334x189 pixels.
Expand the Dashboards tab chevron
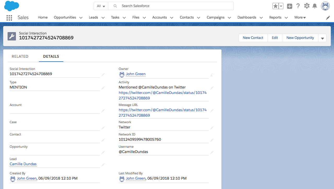coord(261,18)
